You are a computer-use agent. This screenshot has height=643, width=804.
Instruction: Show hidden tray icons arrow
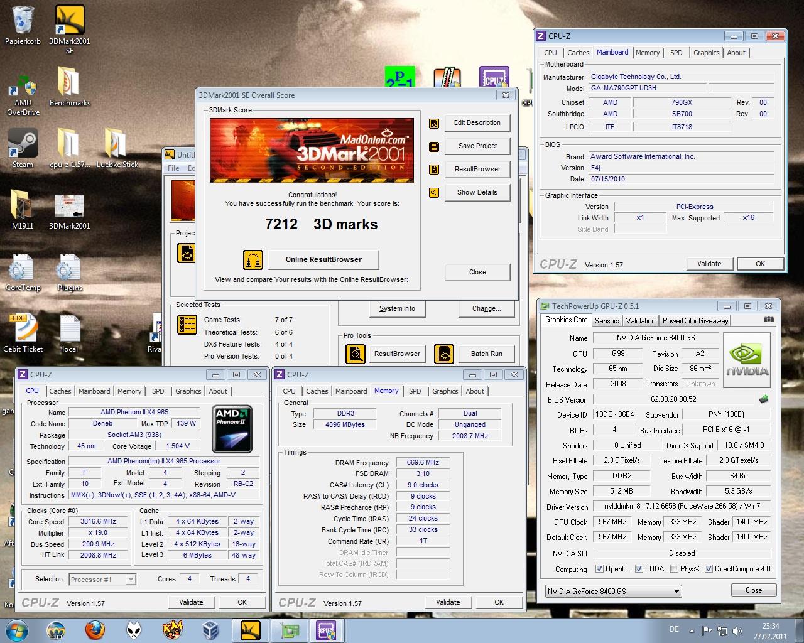pyautogui.click(x=692, y=631)
